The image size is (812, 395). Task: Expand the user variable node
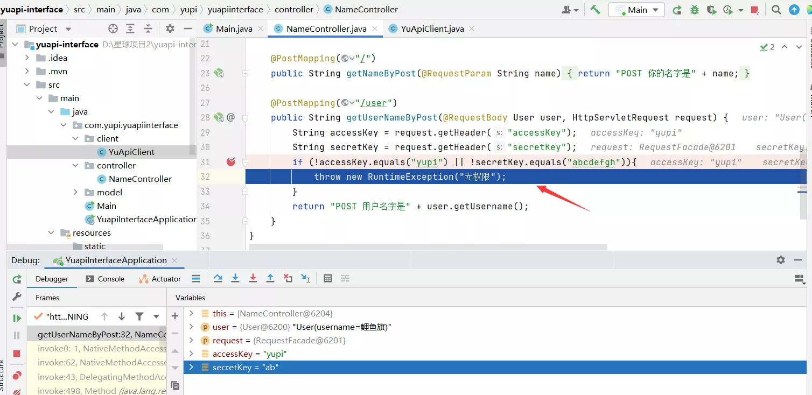(x=191, y=327)
